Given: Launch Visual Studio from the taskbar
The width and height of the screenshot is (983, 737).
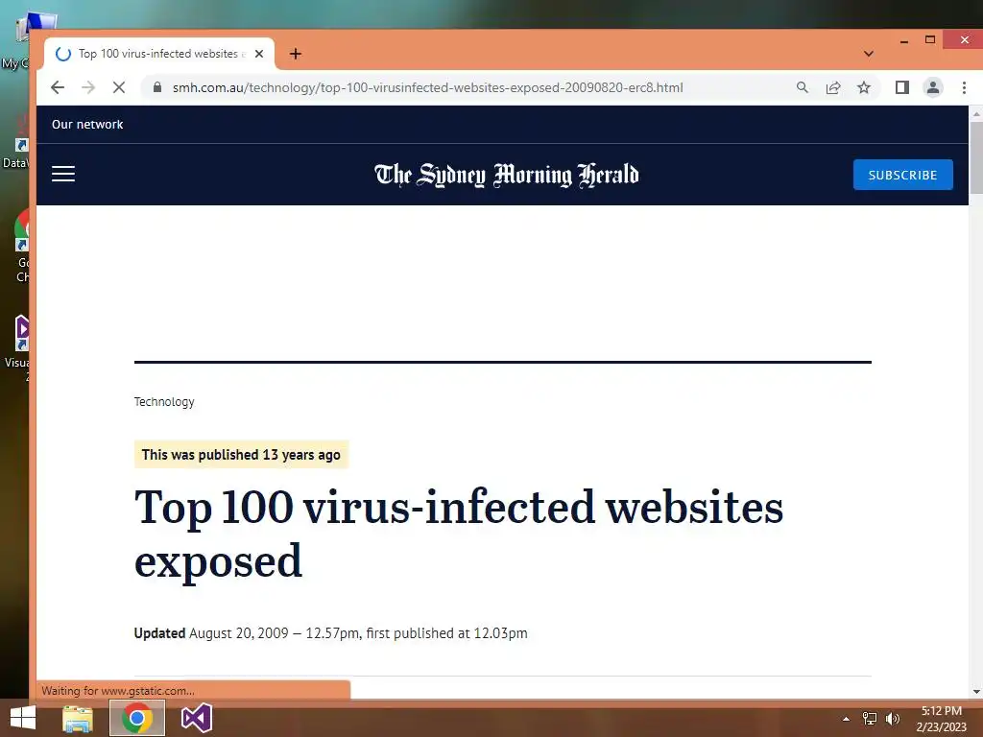Looking at the screenshot, I should tap(196, 718).
